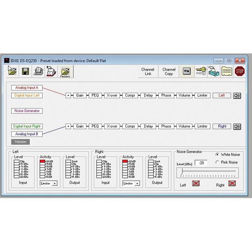Click the Channel Link button
Screen dimensions: 252x252
tap(148, 72)
